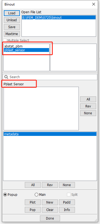Select abstat_pbm in the branch list
100x224 pixels.
(13, 46)
